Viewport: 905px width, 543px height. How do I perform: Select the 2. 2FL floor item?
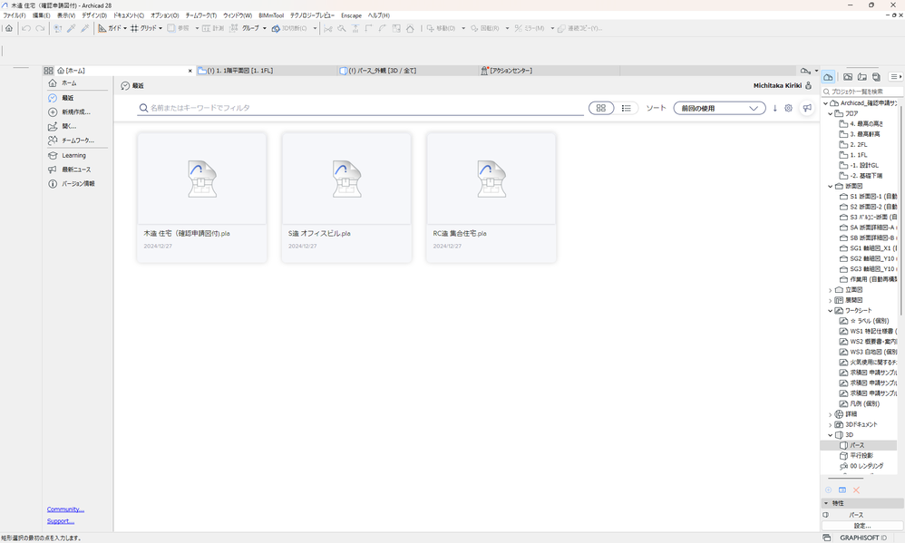858,145
